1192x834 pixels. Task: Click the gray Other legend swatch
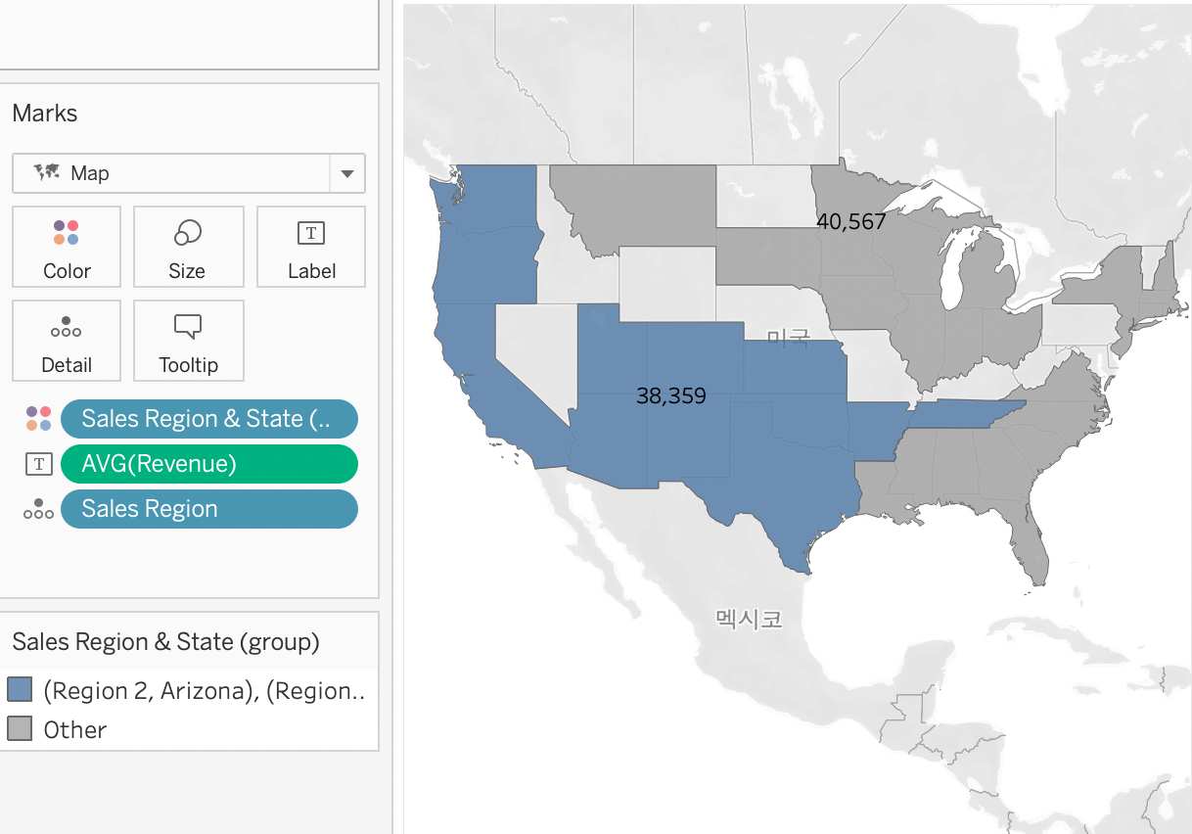(x=21, y=729)
